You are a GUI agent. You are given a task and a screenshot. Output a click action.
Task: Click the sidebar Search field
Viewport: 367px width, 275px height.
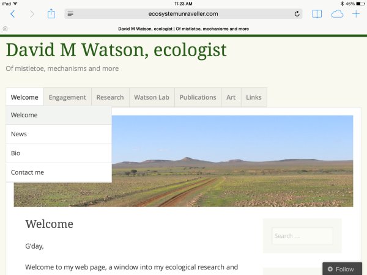302,236
